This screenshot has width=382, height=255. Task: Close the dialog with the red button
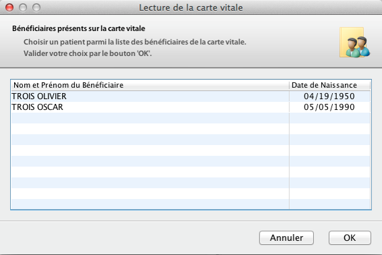click(x=9, y=7)
